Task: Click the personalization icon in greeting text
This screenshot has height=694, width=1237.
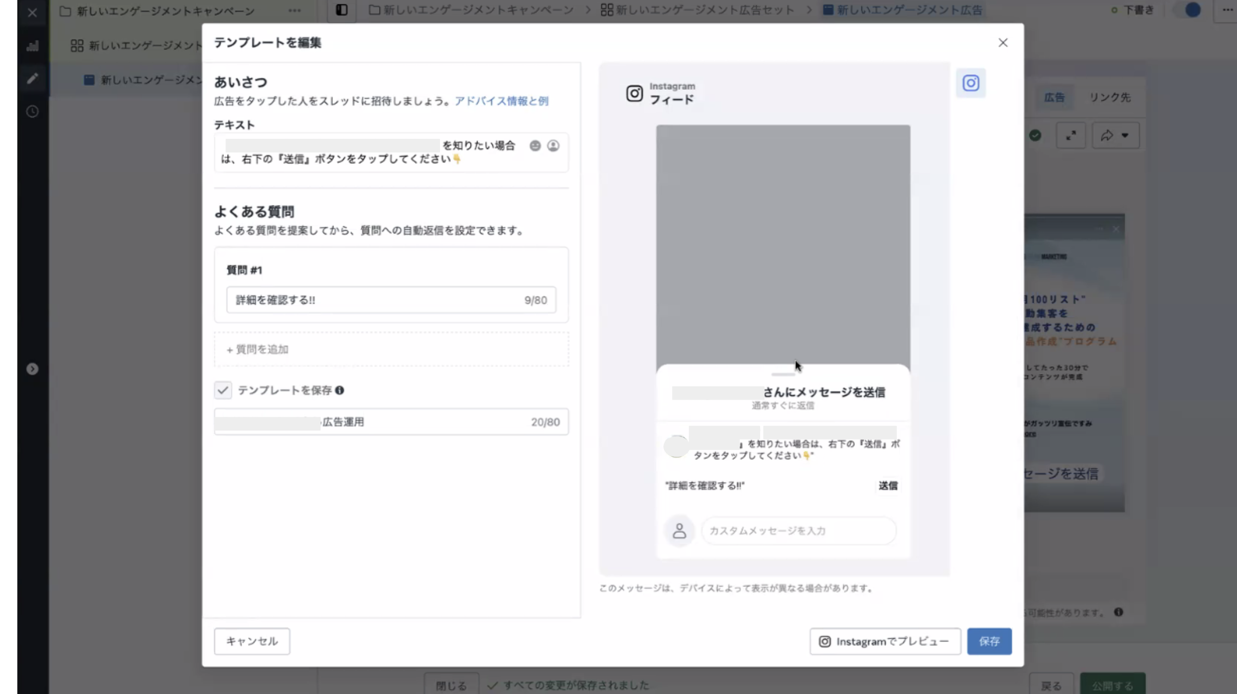Action: pyautogui.click(x=553, y=146)
